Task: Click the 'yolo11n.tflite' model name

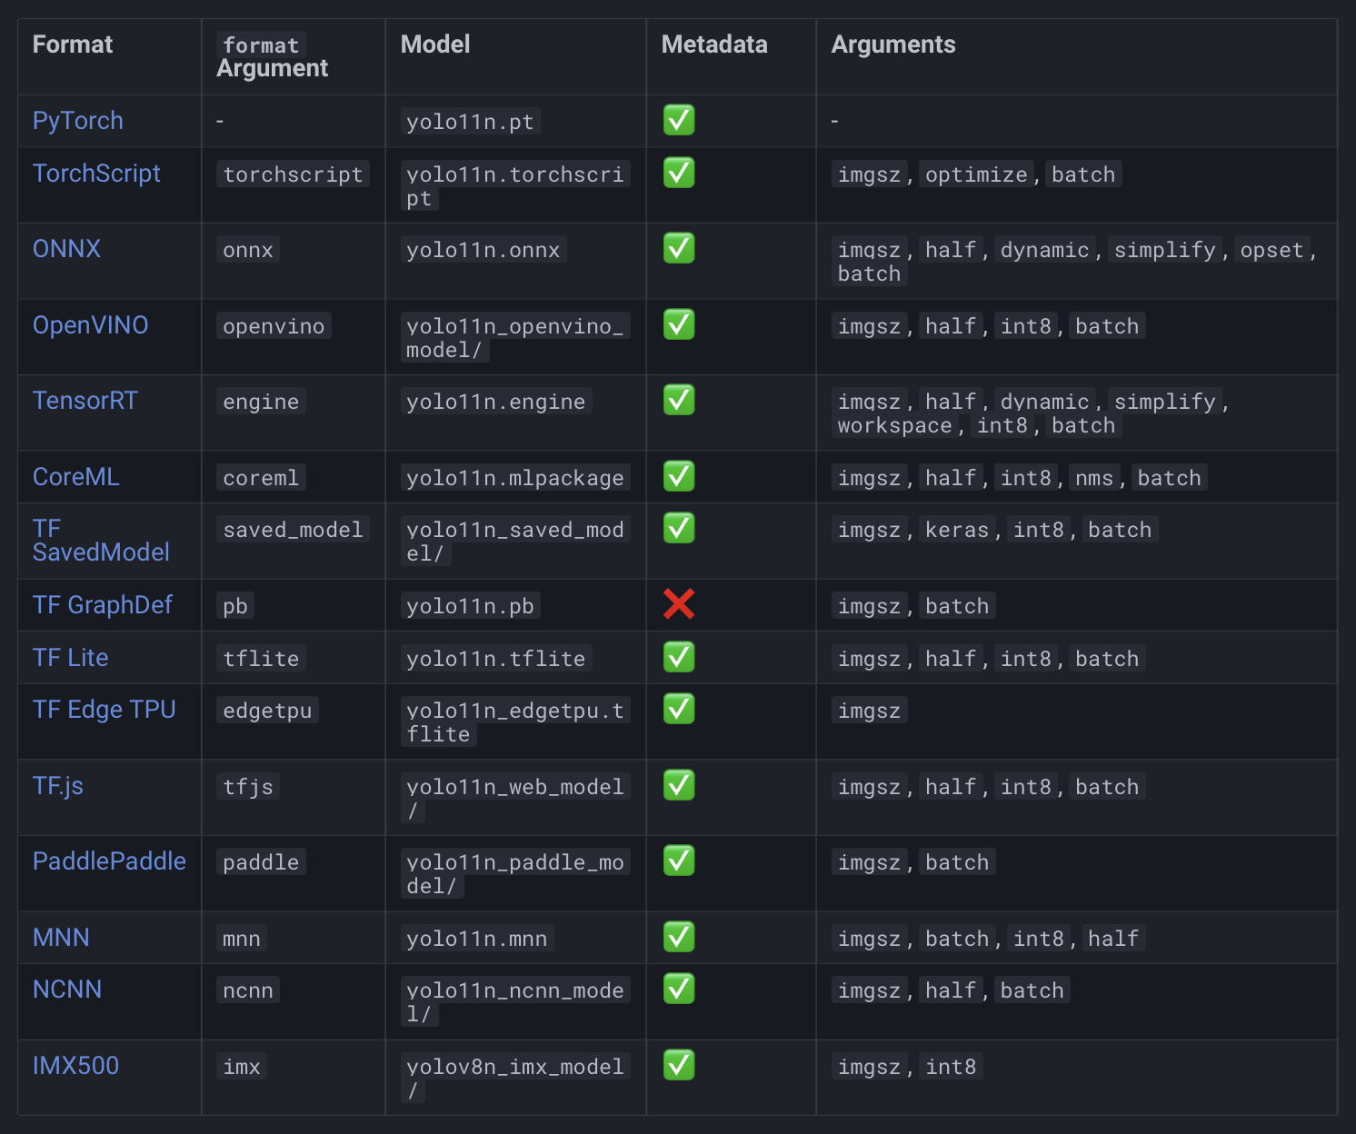Action: (x=495, y=659)
